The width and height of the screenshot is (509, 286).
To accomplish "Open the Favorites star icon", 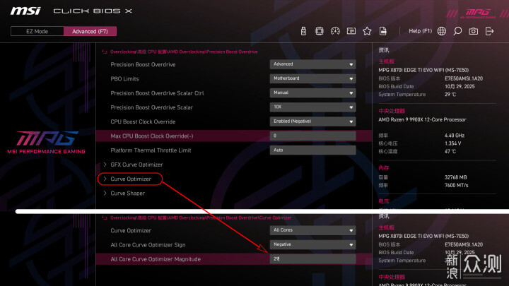I will pyautogui.click(x=367, y=31).
